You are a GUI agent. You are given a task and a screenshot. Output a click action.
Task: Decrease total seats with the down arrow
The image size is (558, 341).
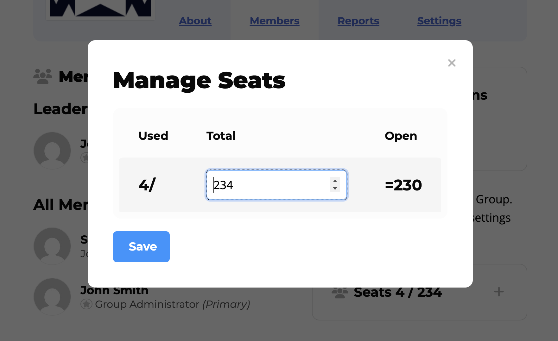coord(335,189)
